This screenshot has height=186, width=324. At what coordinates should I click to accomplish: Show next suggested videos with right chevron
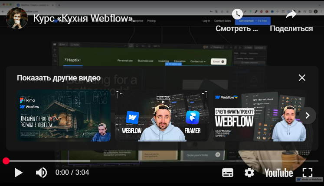tap(308, 115)
